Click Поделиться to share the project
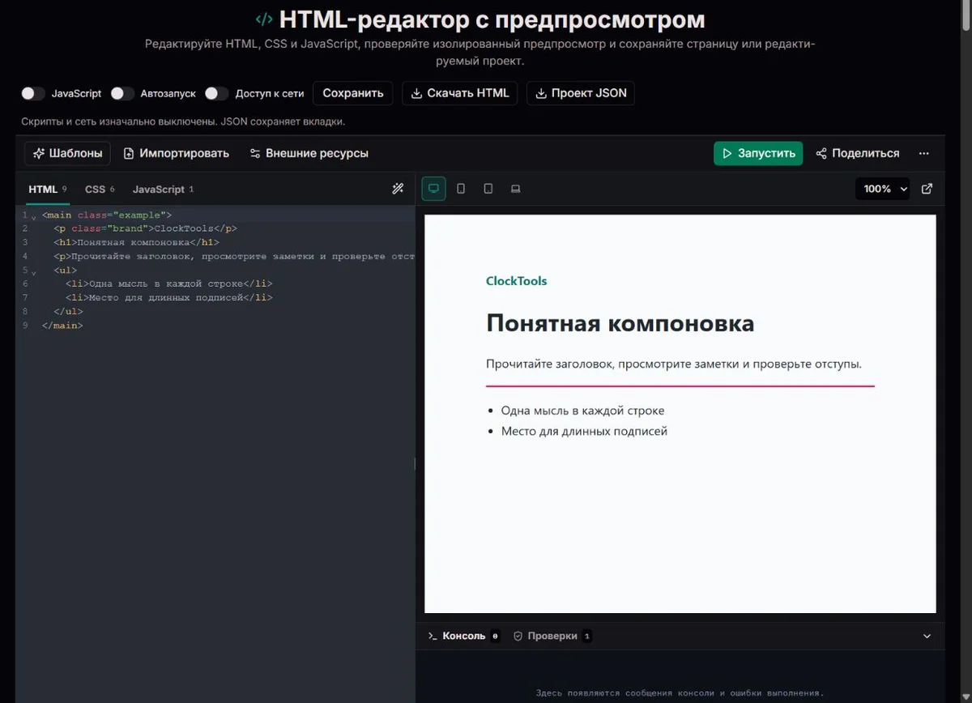This screenshot has width=972, height=703. tap(858, 153)
